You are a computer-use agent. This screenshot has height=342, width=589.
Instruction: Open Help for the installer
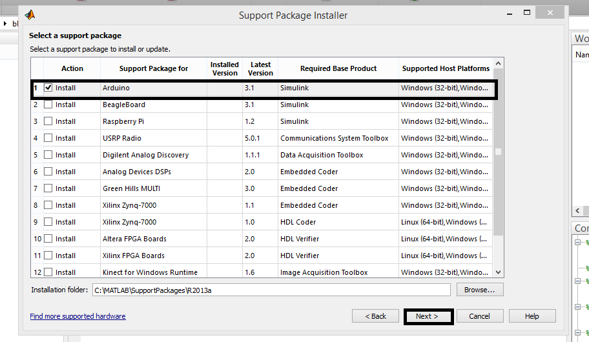point(532,316)
